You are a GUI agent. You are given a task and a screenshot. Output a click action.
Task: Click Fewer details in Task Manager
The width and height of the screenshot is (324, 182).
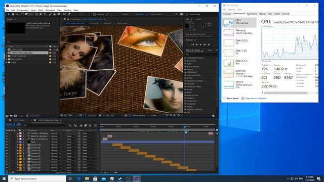point(233,99)
